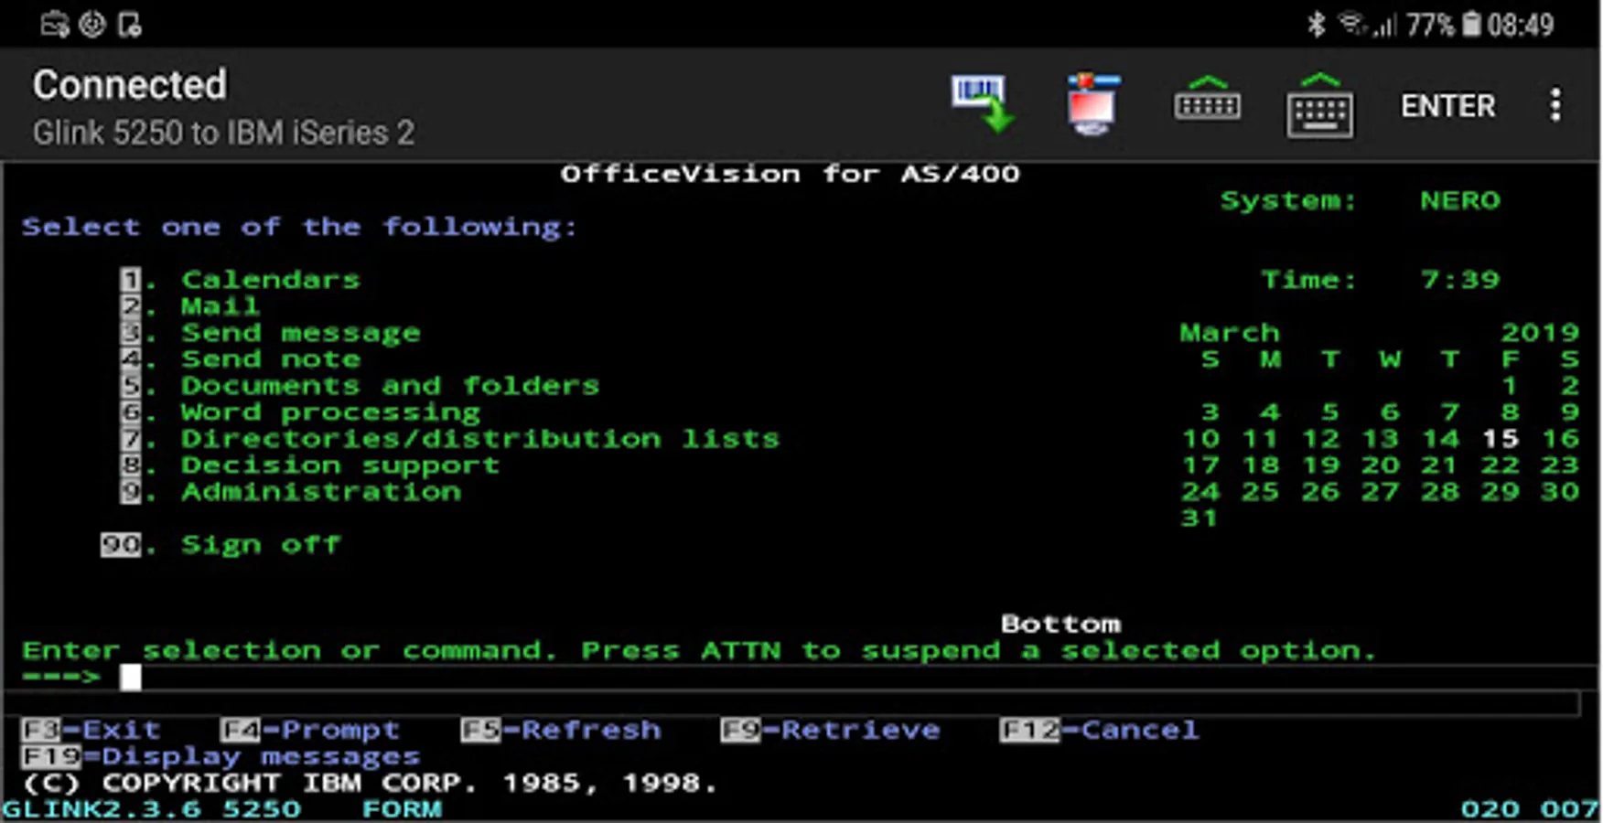Screen dimensions: 1603x823
Task: Select the Calendars menu option
Action: [x=242, y=279]
